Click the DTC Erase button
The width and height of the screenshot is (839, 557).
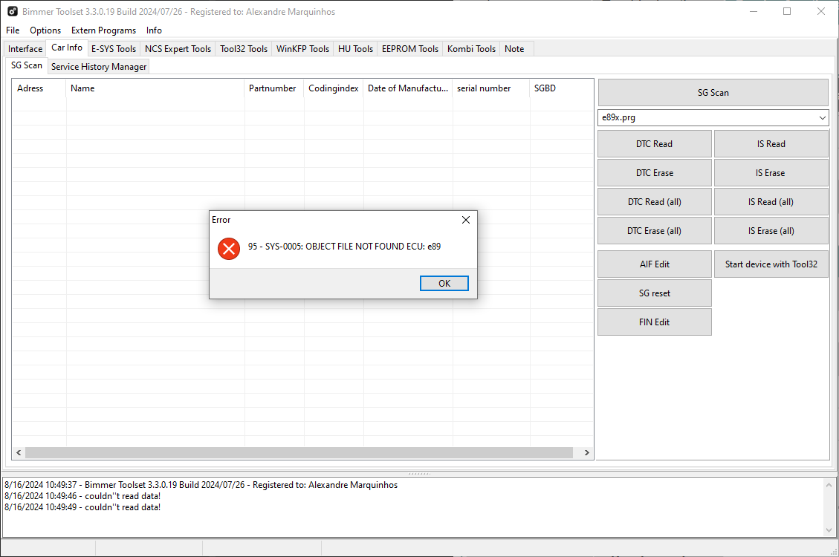[655, 172]
